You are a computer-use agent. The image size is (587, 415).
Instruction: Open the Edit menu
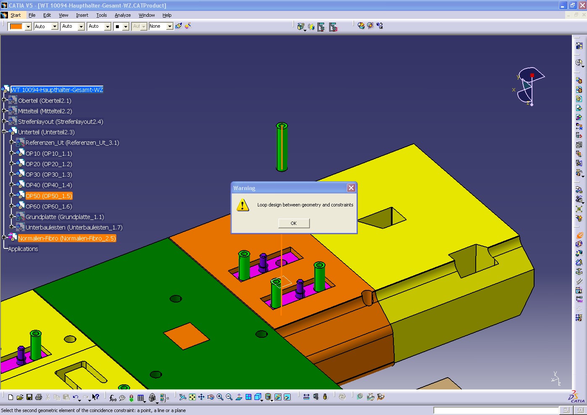coord(47,15)
